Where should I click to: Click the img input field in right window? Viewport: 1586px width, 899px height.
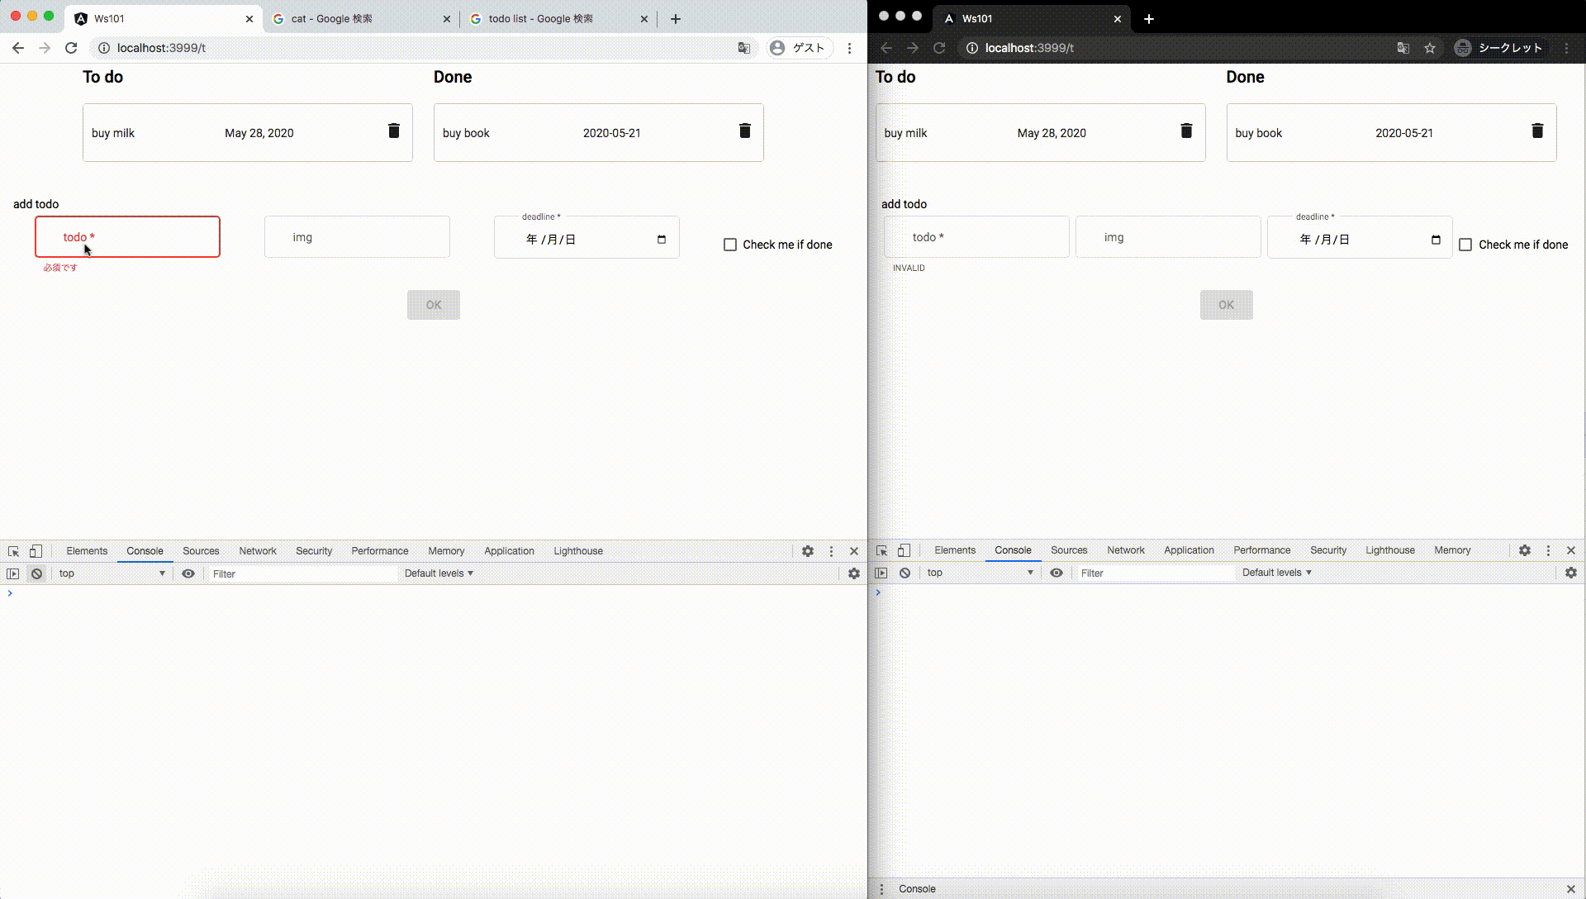point(1168,237)
